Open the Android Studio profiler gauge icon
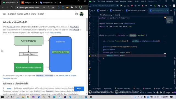Viewport: 176px width, 99px height. coord(139,5)
